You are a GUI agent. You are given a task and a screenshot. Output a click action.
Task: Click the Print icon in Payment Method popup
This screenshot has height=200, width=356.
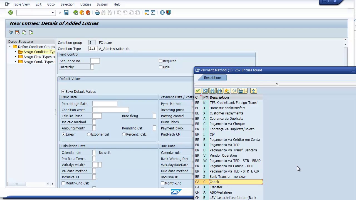[x=241, y=91]
